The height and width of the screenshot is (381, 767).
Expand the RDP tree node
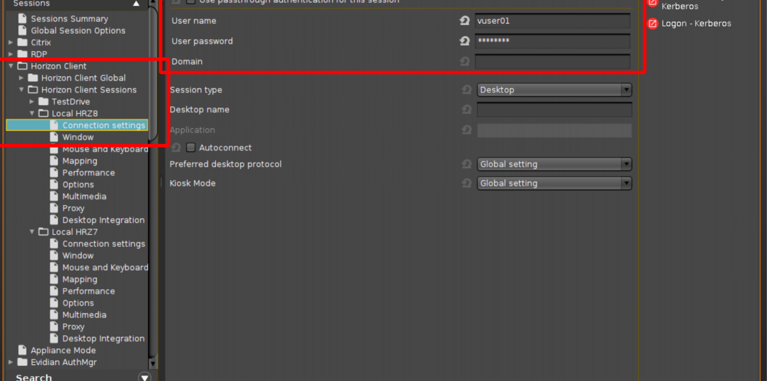tap(11, 54)
